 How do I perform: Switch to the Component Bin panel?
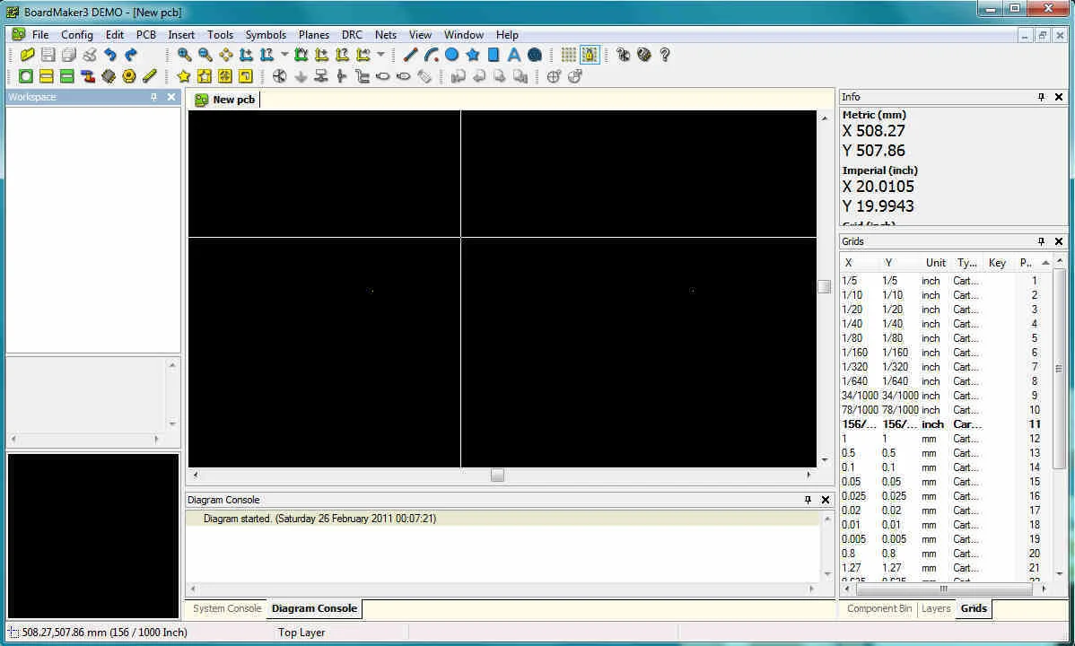(878, 608)
